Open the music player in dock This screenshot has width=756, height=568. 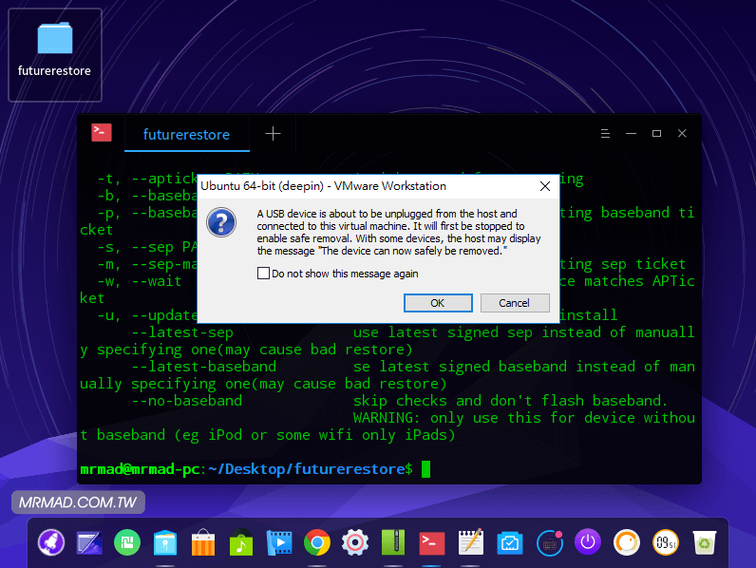(x=241, y=542)
